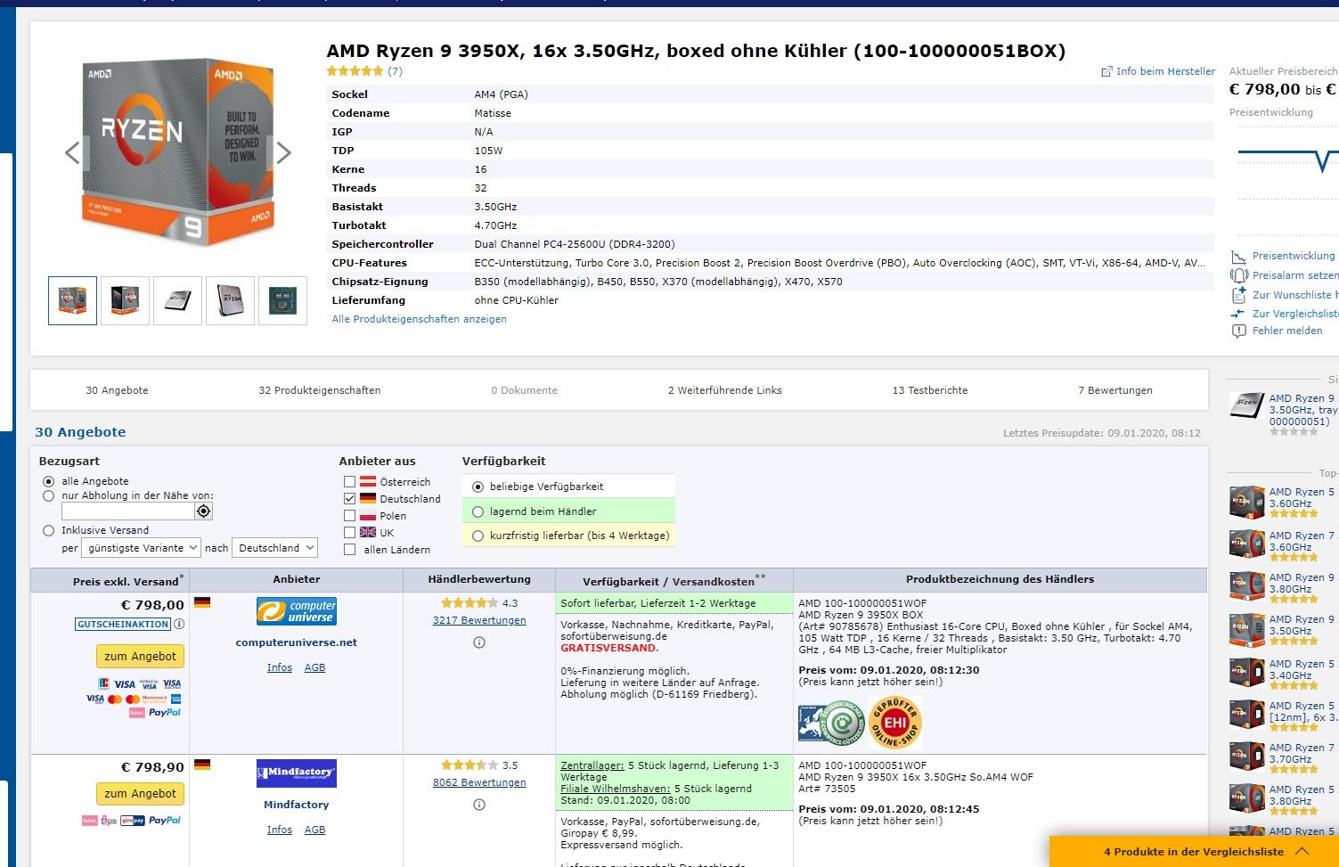This screenshot has height=867, width=1339.
Task: Select kurzfristig lieferbar radio option
Action: [478, 536]
